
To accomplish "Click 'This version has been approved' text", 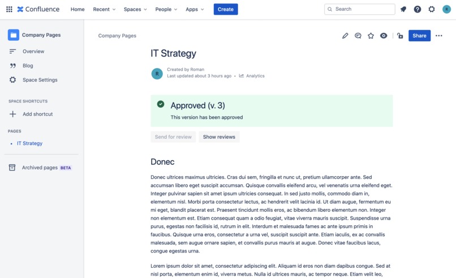I will tap(207, 117).
